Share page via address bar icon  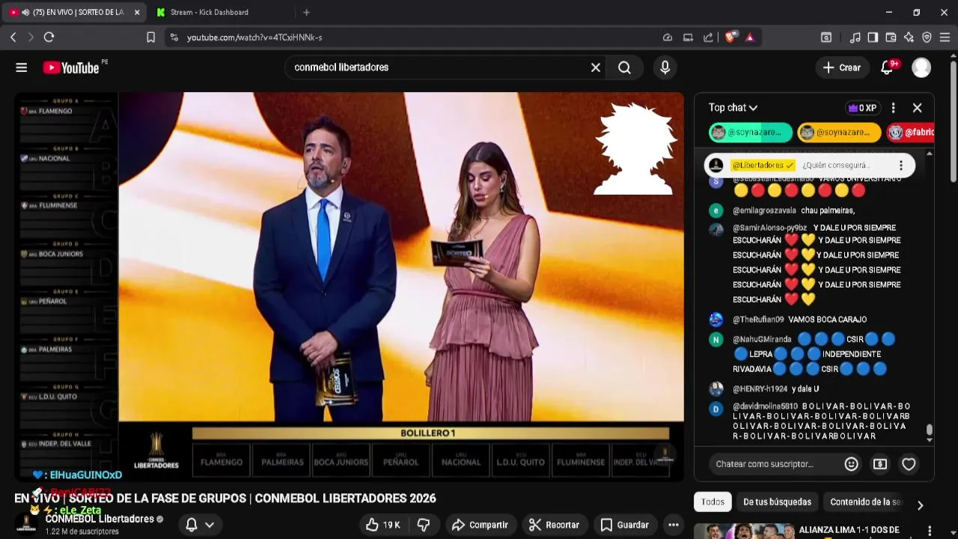click(708, 37)
